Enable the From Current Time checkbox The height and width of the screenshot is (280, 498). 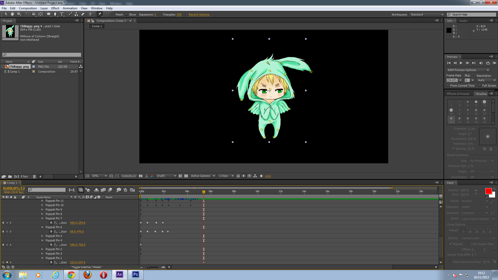tap(448, 85)
